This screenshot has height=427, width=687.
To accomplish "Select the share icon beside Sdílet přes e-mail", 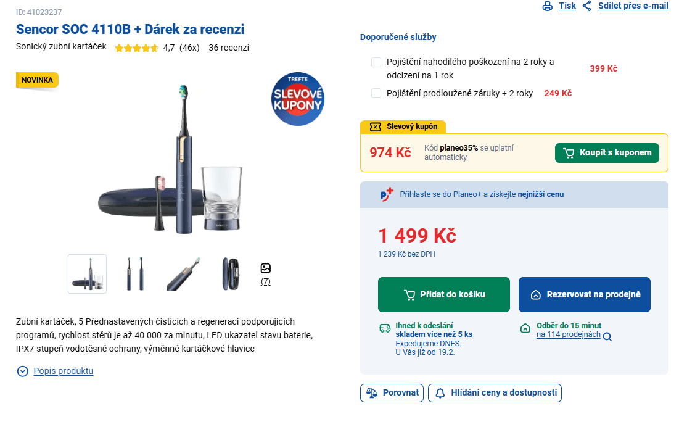I will [586, 6].
